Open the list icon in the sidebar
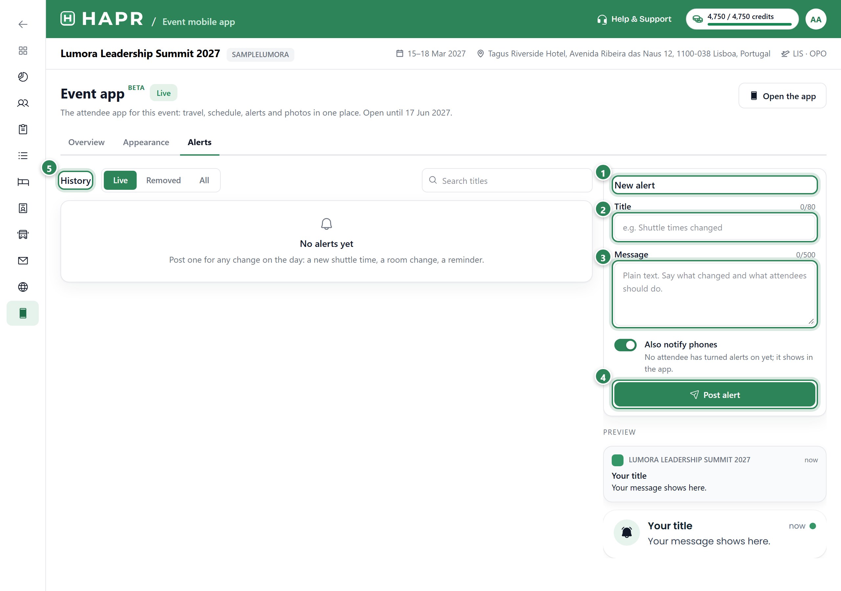 [x=23, y=156]
